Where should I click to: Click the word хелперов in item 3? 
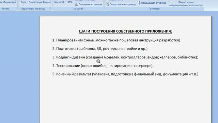(168, 57)
